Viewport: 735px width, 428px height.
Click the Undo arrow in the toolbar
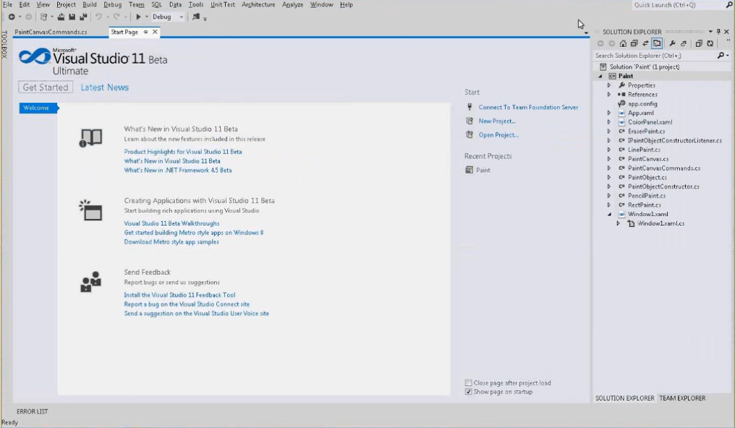click(x=98, y=17)
